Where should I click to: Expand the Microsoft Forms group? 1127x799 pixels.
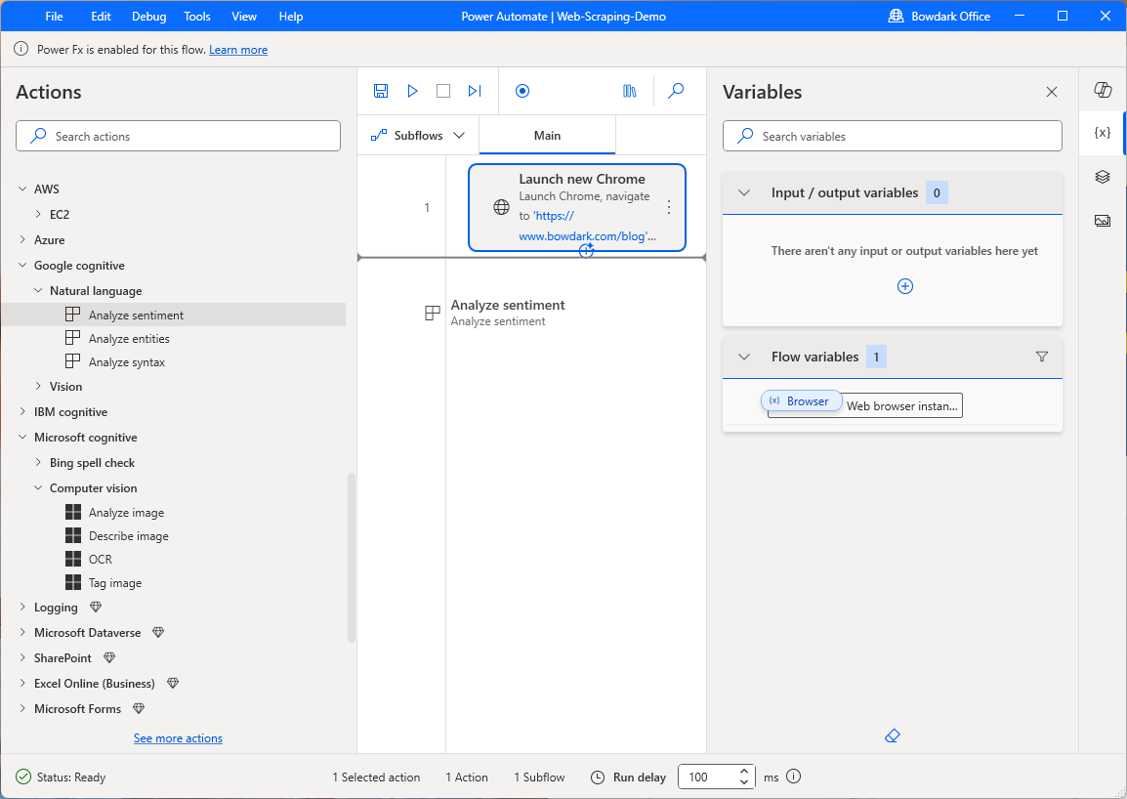[x=22, y=708]
